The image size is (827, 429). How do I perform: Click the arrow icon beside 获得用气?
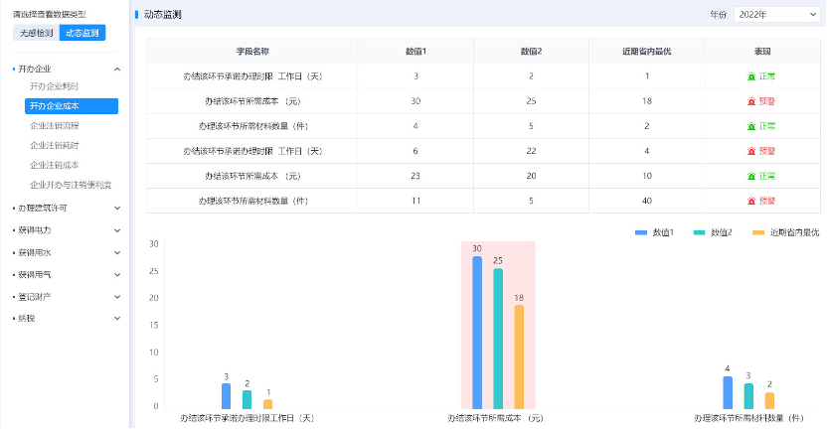(x=117, y=274)
